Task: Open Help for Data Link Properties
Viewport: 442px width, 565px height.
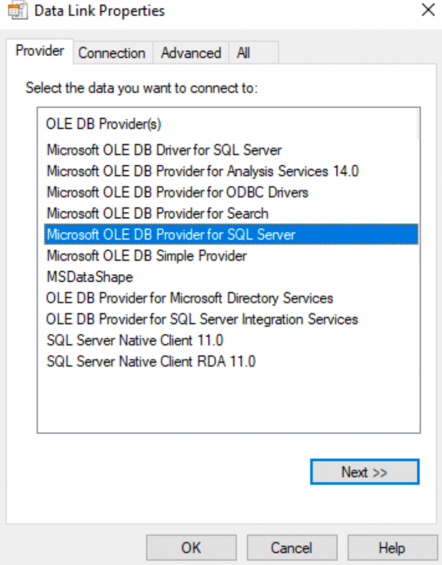Action: (392, 547)
